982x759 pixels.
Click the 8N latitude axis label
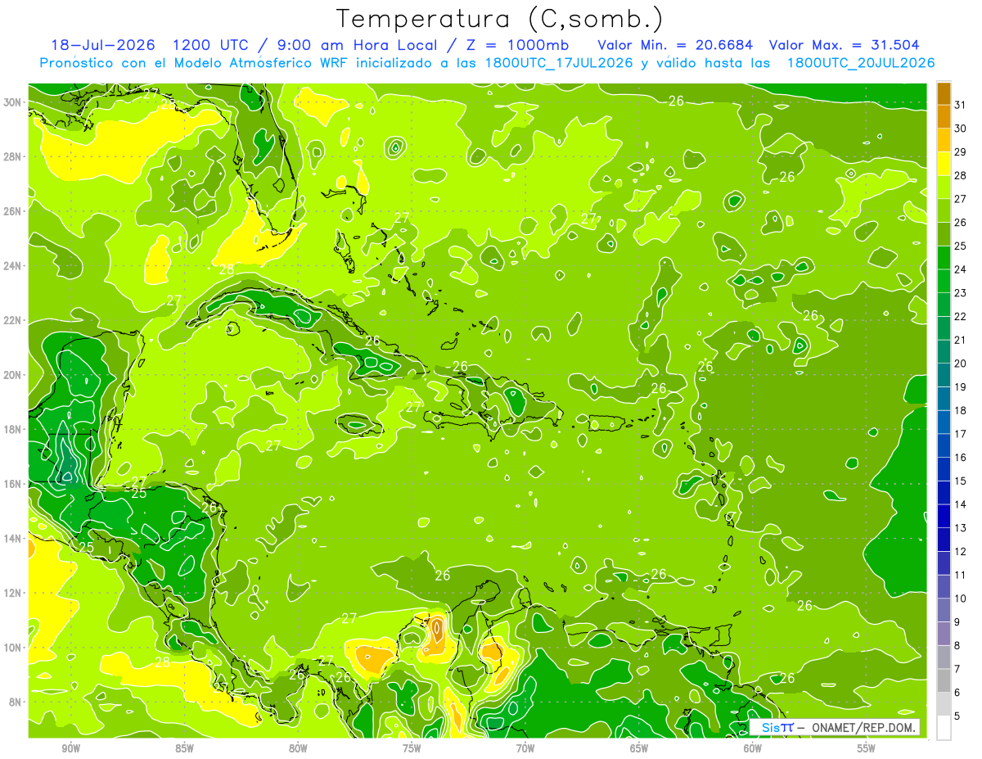click(x=15, y=702)
